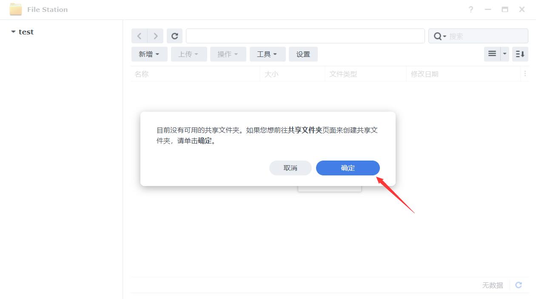Open the 新增 dropdown menu

pos(149,54)
